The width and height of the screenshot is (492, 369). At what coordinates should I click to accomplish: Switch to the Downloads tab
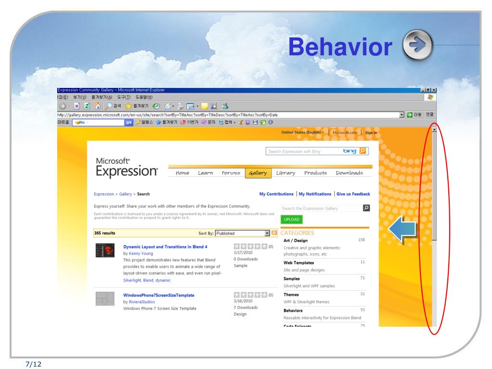(349, 173)
